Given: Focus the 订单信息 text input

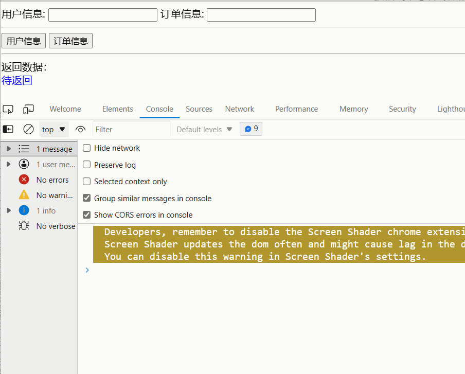Looking at the screenshot, I should click(x=261, y=15).
